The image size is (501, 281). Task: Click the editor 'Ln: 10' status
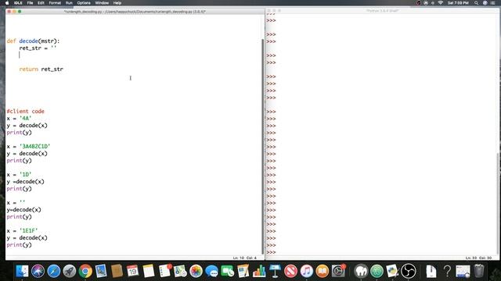[238, 258]
